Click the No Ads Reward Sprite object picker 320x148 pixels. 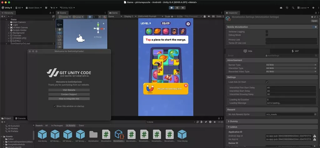coord(315,114)
